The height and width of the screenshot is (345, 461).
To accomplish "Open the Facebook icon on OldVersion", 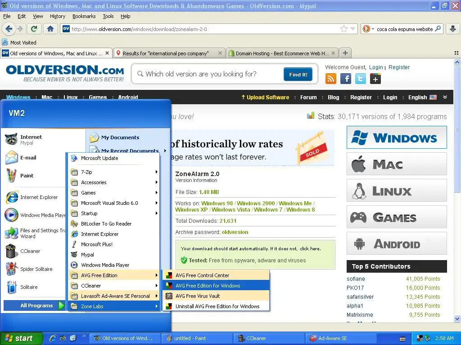I will click(346, 79).
